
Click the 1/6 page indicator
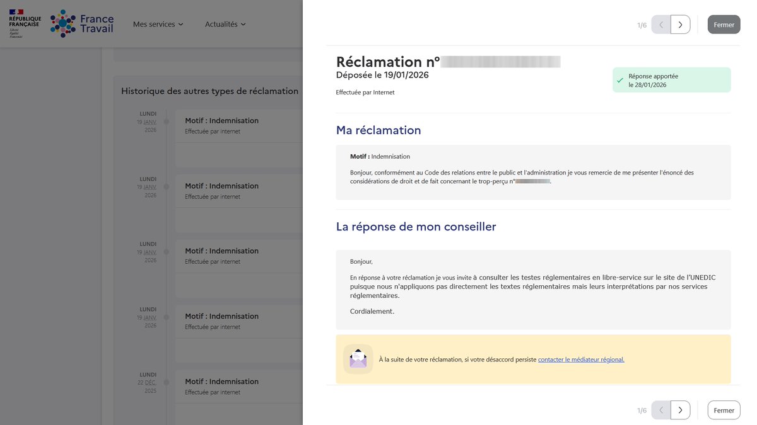[643, 24]
